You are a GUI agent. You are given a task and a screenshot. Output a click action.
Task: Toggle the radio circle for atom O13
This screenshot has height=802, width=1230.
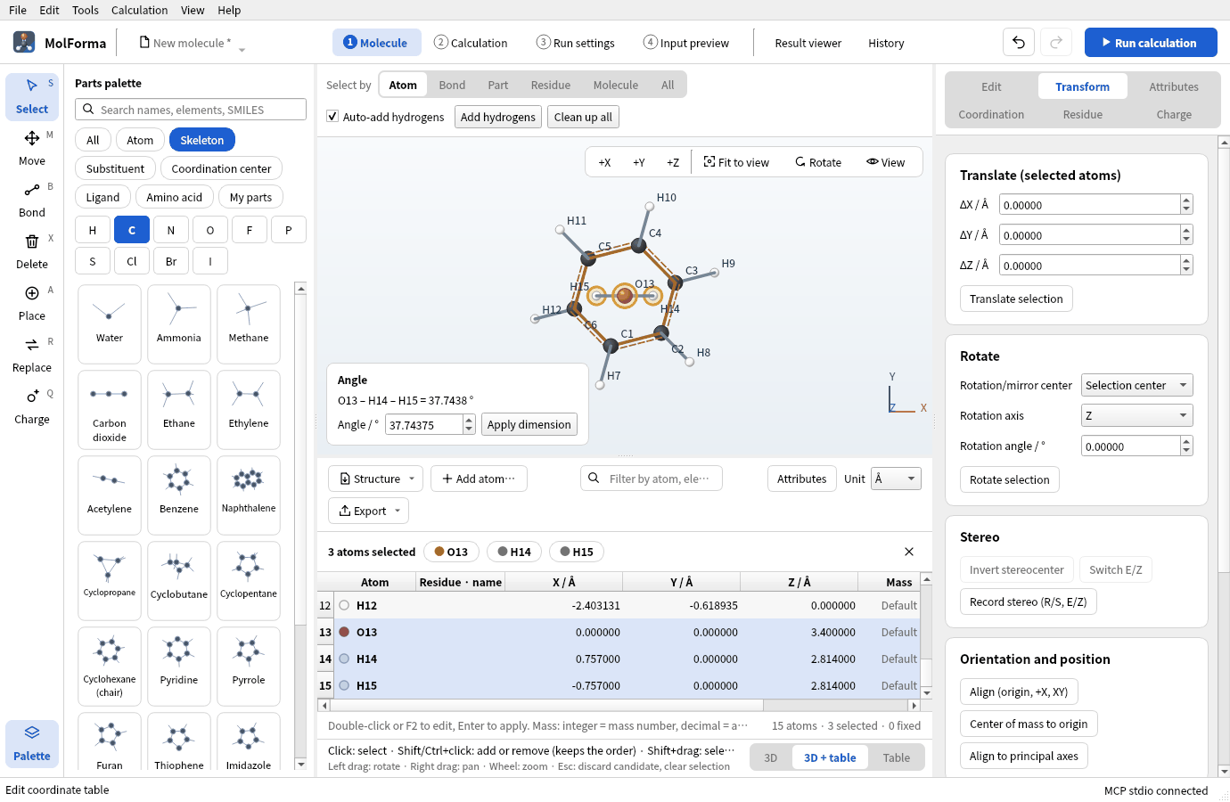click(x=344, y=632)
